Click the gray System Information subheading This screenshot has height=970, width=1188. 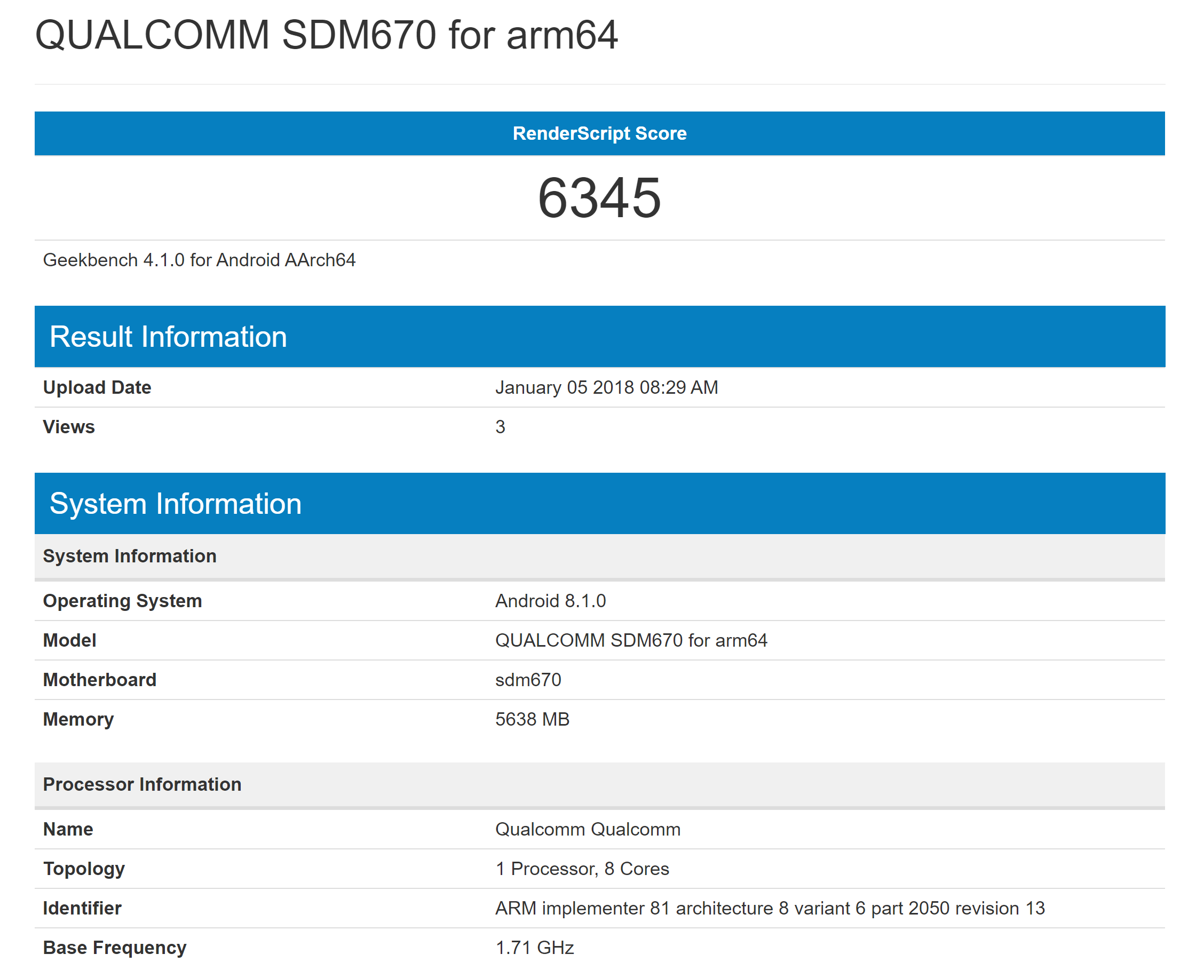pos(599,556)
